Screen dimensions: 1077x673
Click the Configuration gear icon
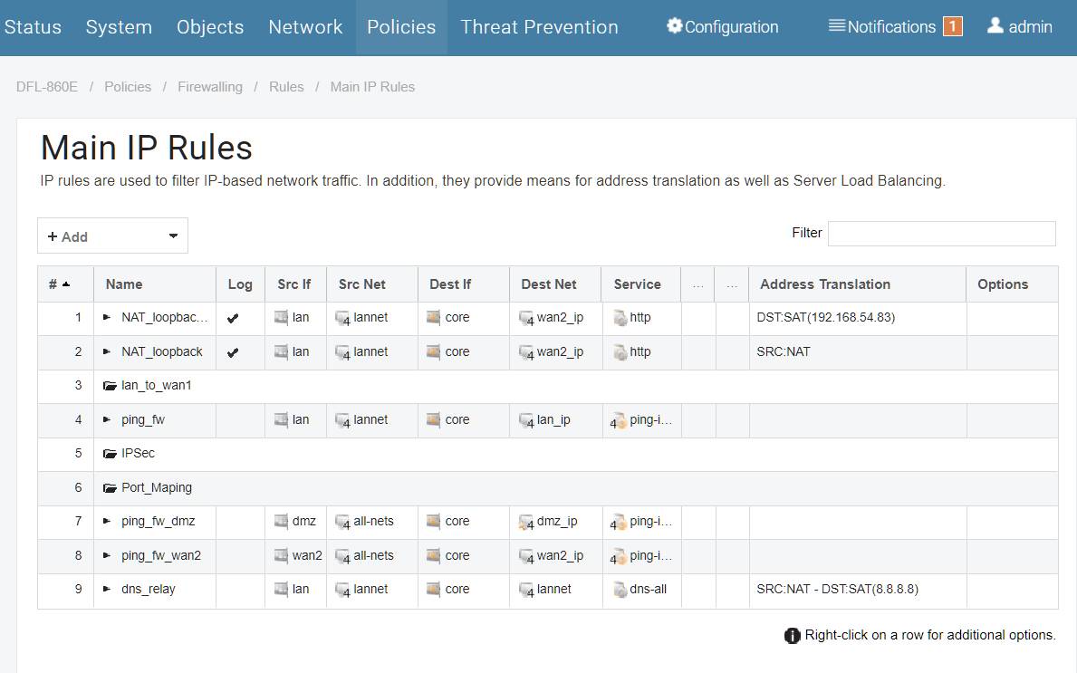675,26
